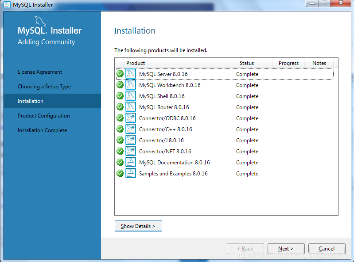Click the Notes column header

(319, 63)
